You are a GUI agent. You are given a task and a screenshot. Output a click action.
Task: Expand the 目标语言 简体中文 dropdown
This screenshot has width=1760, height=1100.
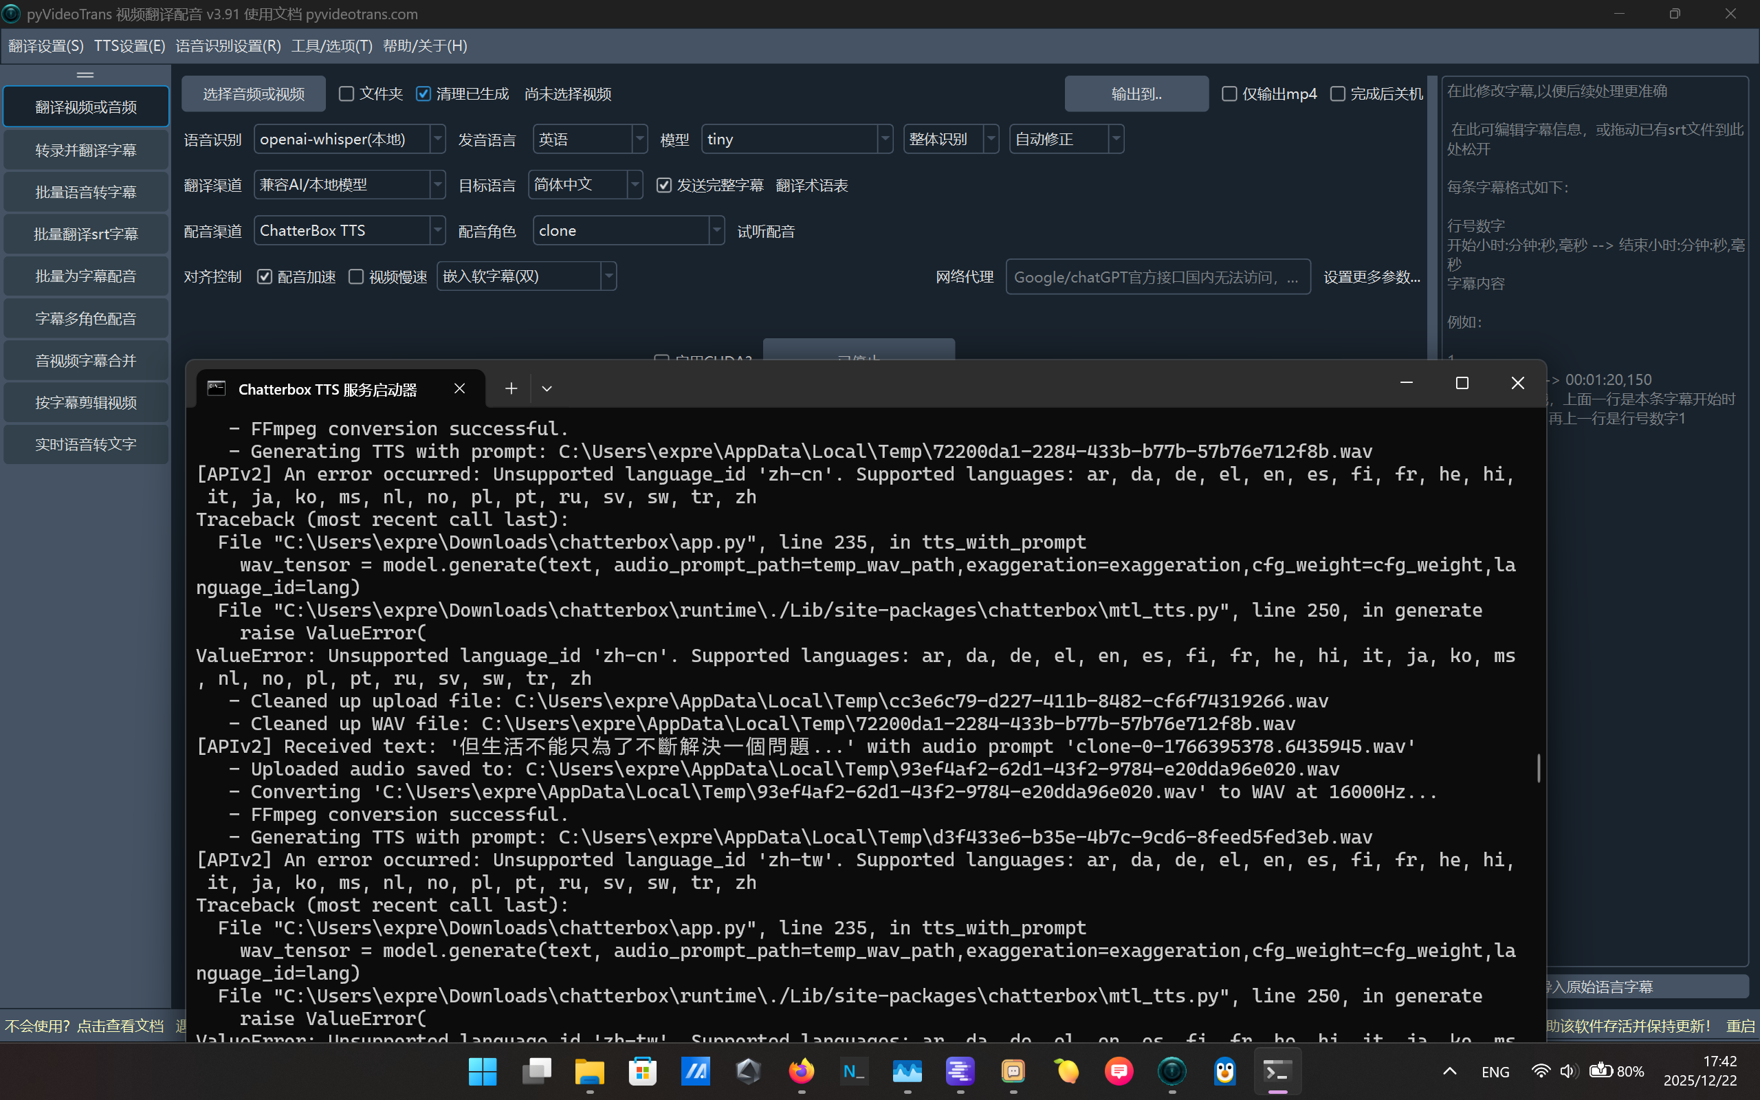click(634, 185)
